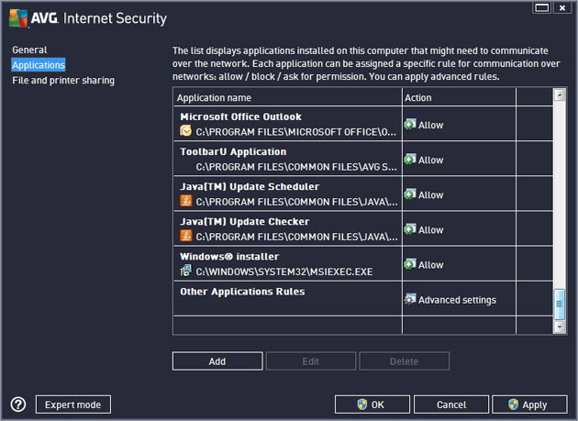Screen dimensions: 578x421
Task: Click the AVG logo icon
Action: pos(18,17)
